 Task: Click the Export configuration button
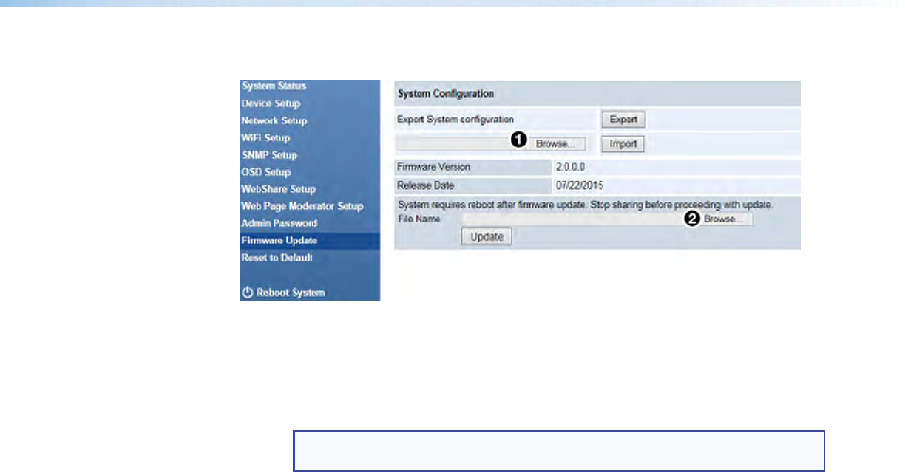(623, 120)
